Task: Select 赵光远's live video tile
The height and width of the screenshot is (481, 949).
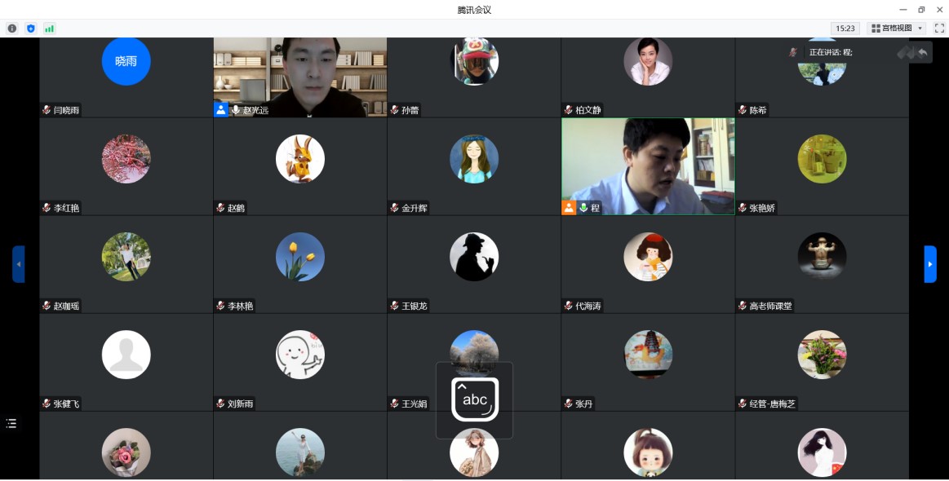Action: [x=300, y=77]
